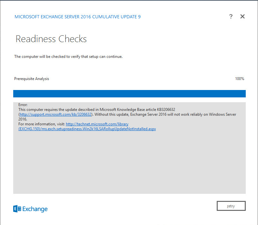
Task: Click the blue prerequisite progress bar
Action: pyautogui.click(x=129, y=94)
